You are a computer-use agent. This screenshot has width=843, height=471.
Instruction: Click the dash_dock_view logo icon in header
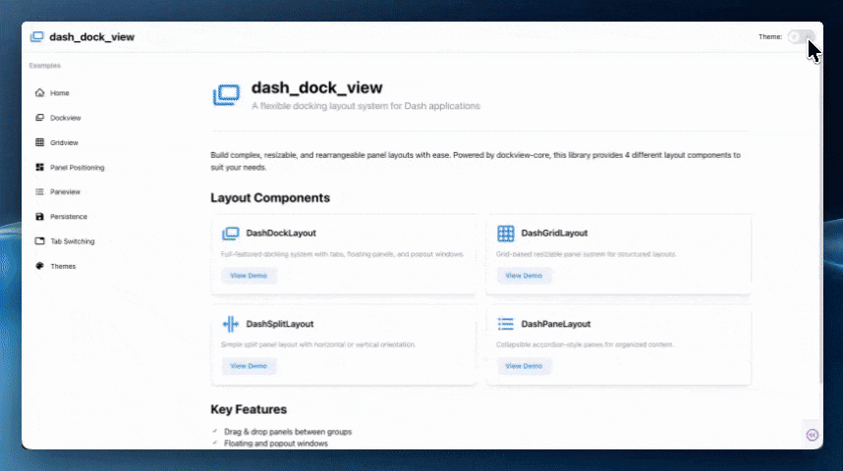pyautogui.click(x=37, y=37)
